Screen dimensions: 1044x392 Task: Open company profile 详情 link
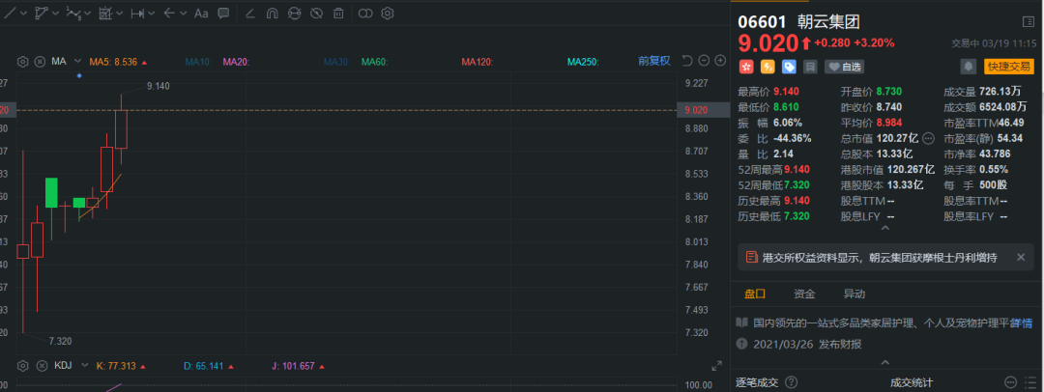coord(1022,322)
